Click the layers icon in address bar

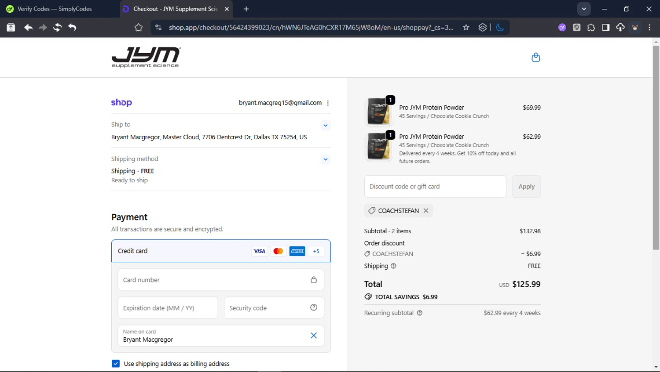pyautogui.click(x=483, y=28)
